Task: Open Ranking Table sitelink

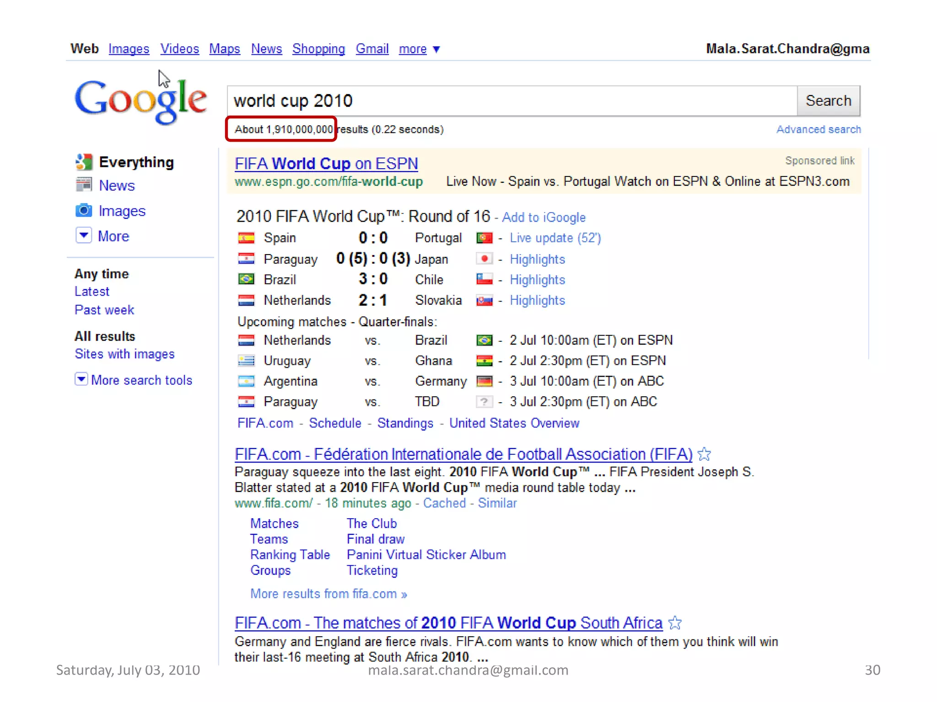Action: (290, 555)
